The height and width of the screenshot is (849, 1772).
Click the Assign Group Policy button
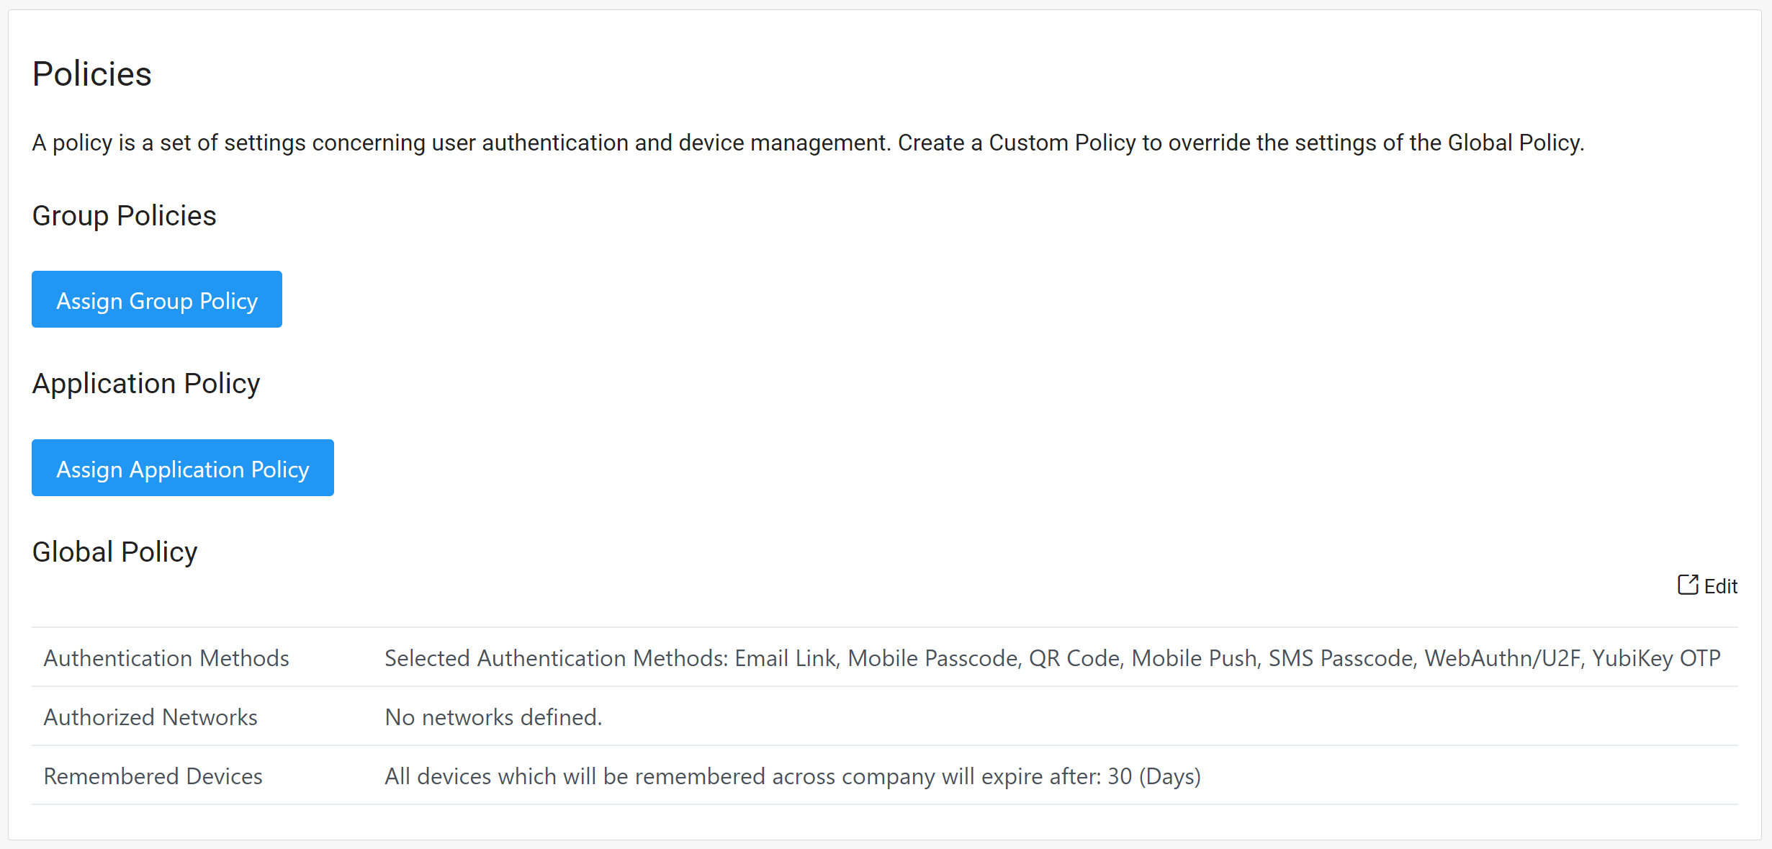(x=157, y=300)
